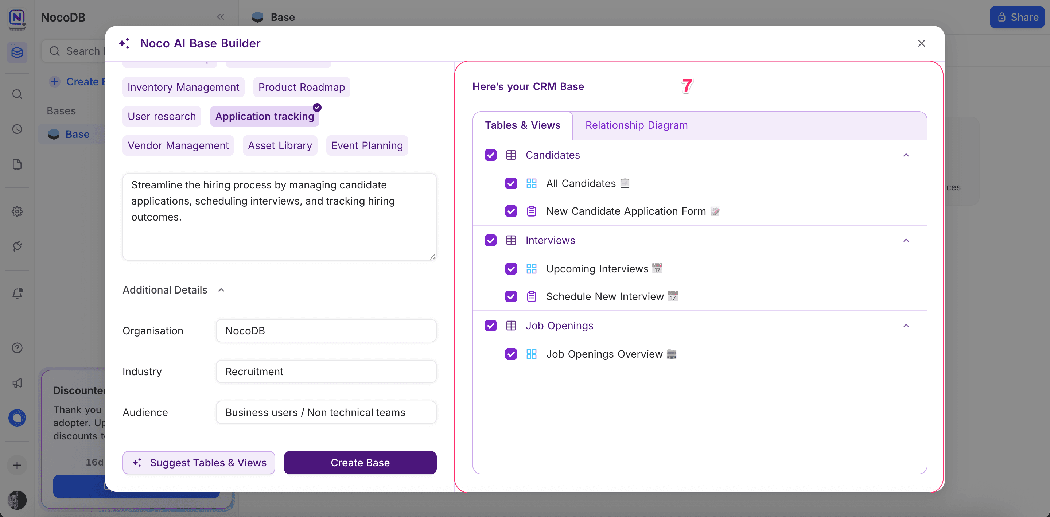Open settings gear icon in sidebar

tap(17, 211)
